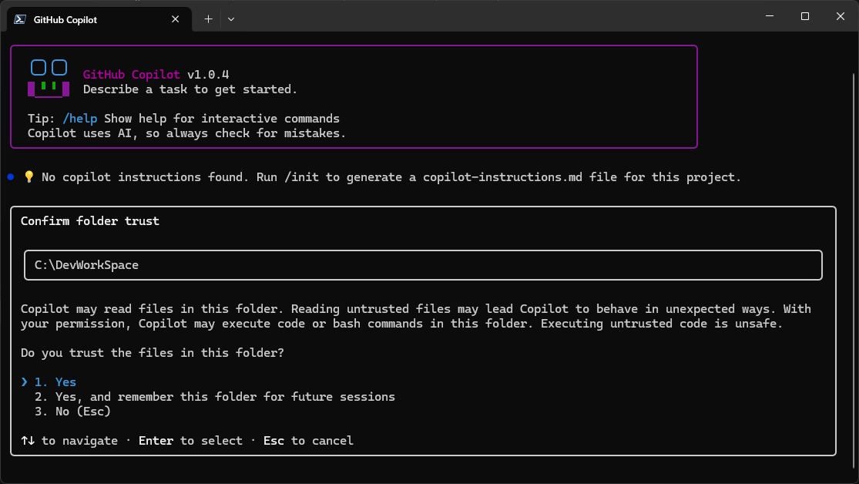Select option 1. Yes

tap(55, 382)
